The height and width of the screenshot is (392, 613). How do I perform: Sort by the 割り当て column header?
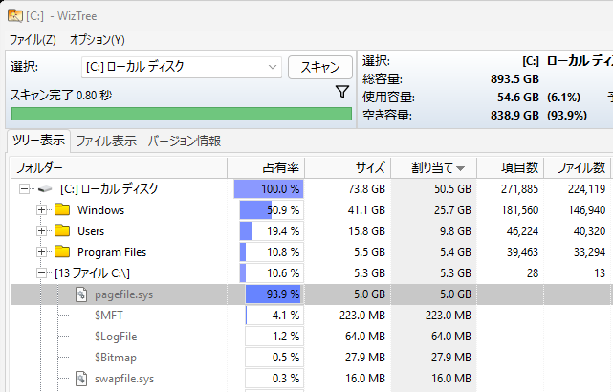point(433,167)
